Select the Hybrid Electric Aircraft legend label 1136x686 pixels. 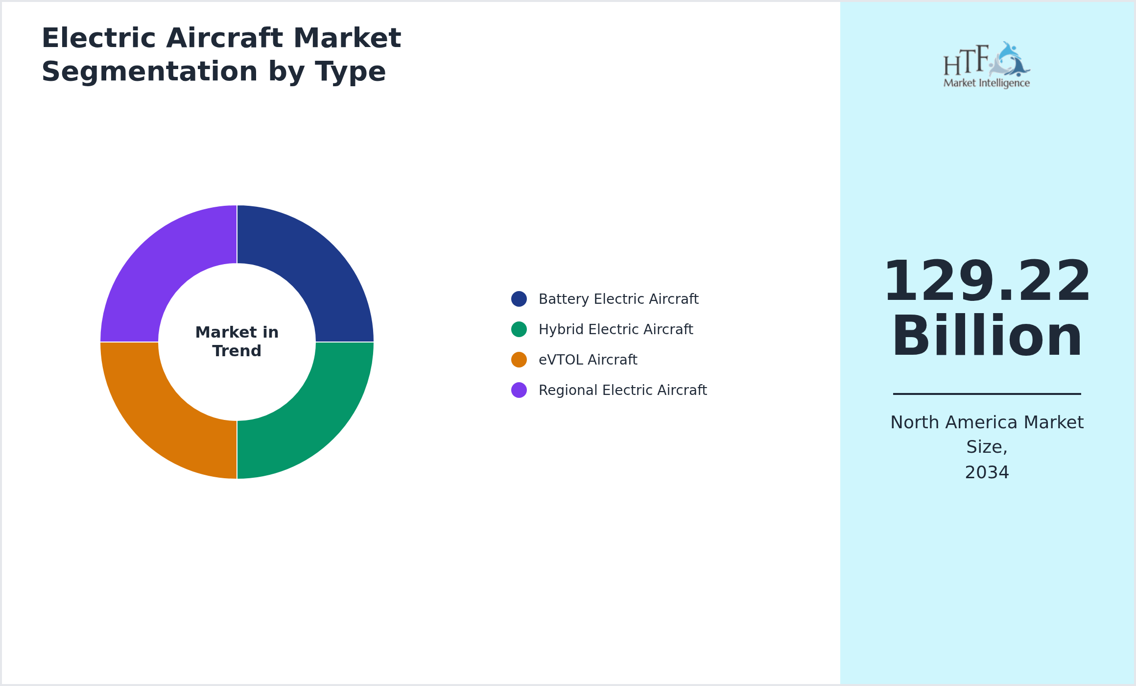[615, 329]
